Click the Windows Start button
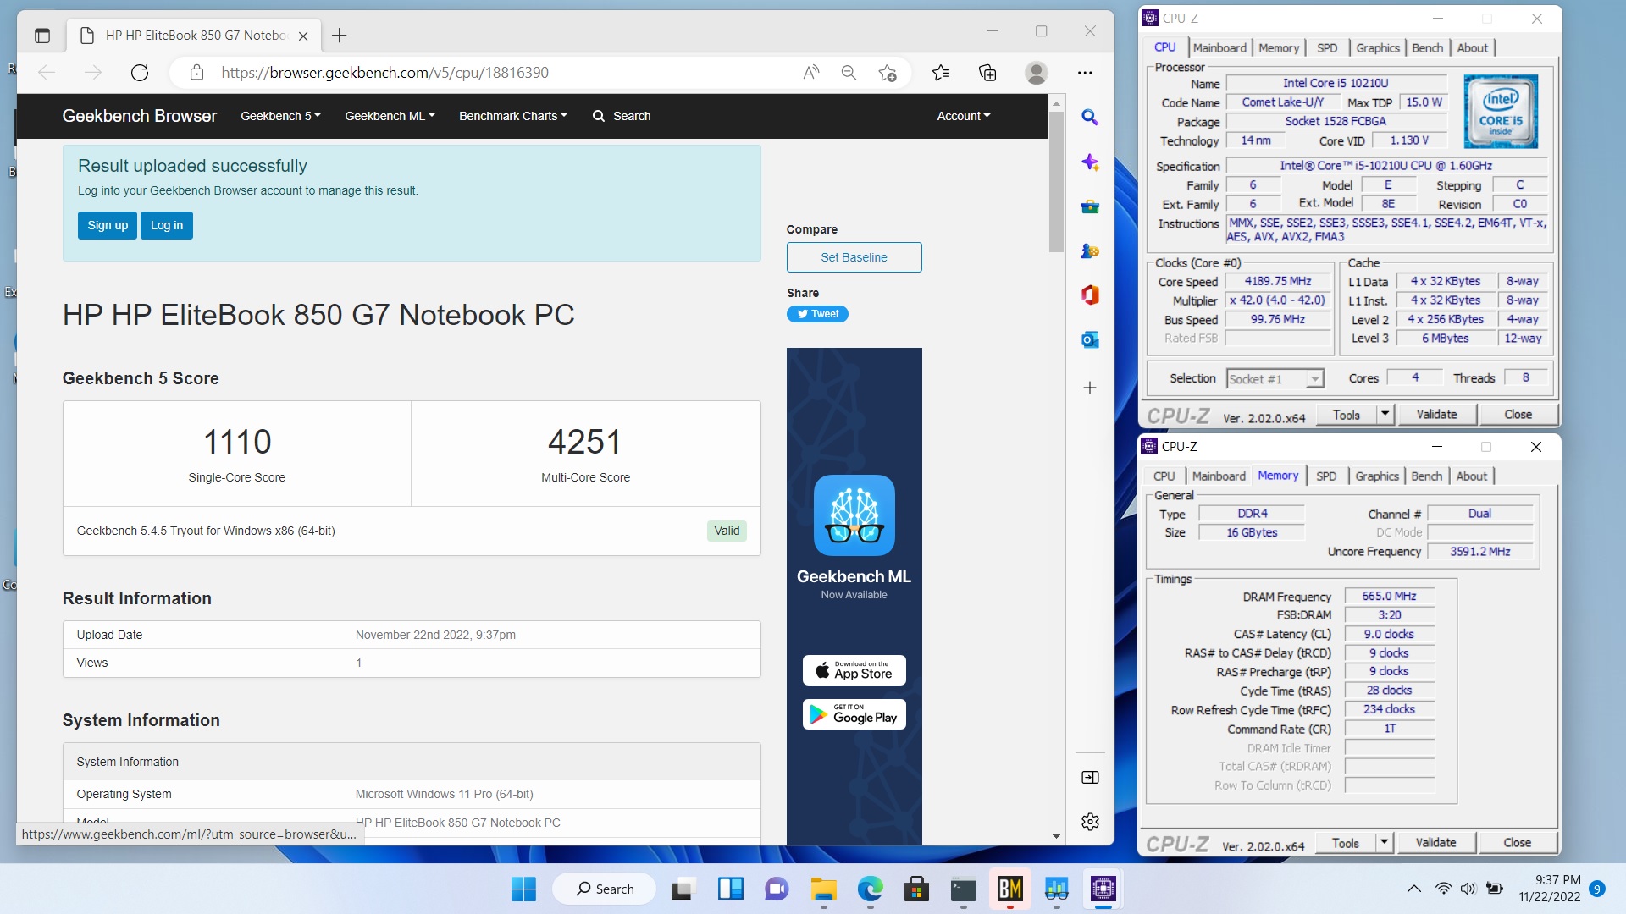1626x914 pixels. [x=523, y=889]
